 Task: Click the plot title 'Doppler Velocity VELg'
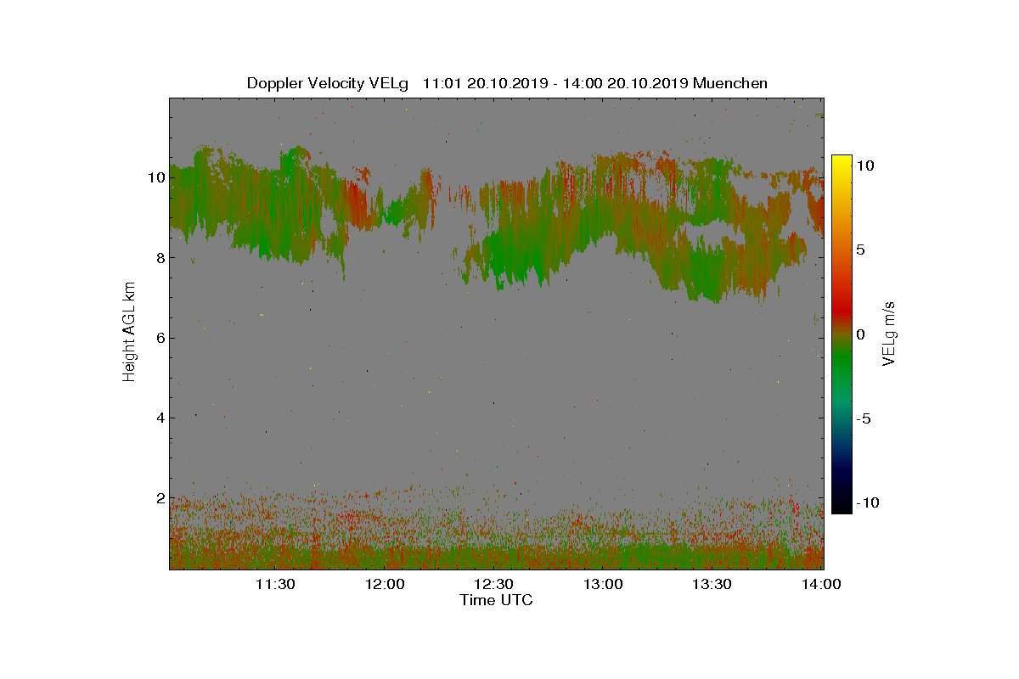[328, 83]
